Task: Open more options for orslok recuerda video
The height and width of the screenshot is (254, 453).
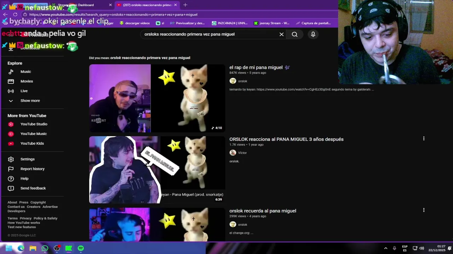Action: 424,210
